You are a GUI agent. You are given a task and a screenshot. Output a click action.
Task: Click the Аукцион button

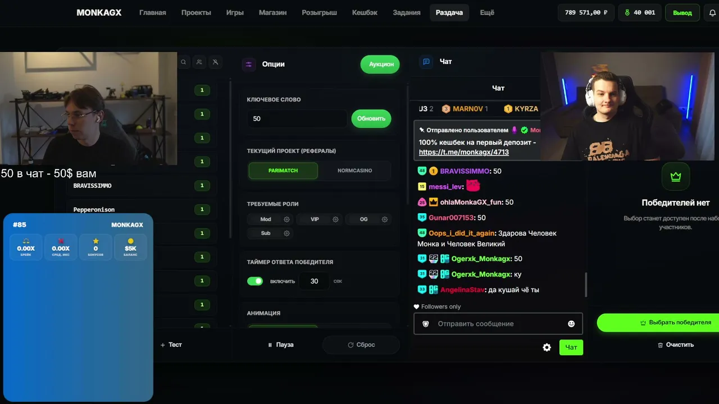(x=381, y=64)
